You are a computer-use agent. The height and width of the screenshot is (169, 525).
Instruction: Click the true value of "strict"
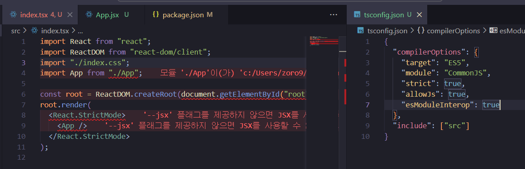[x=453, y=84]
